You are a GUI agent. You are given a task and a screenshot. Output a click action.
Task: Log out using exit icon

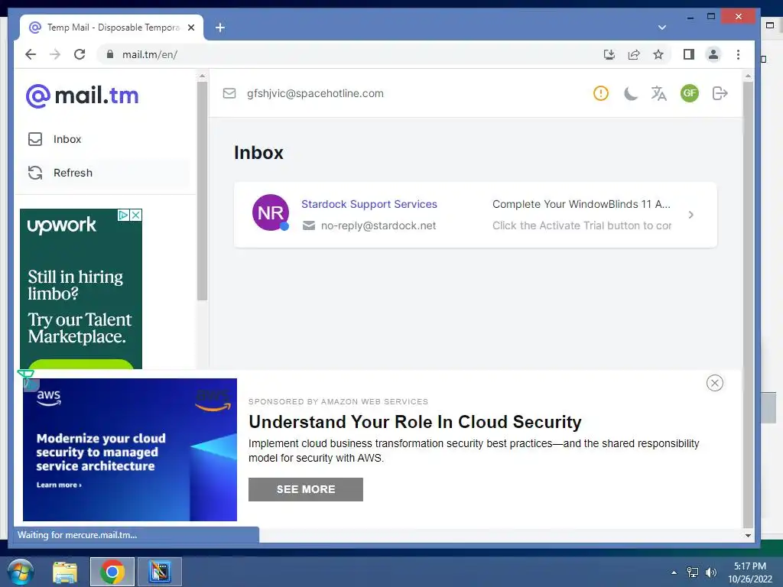[x=720, y=93]
